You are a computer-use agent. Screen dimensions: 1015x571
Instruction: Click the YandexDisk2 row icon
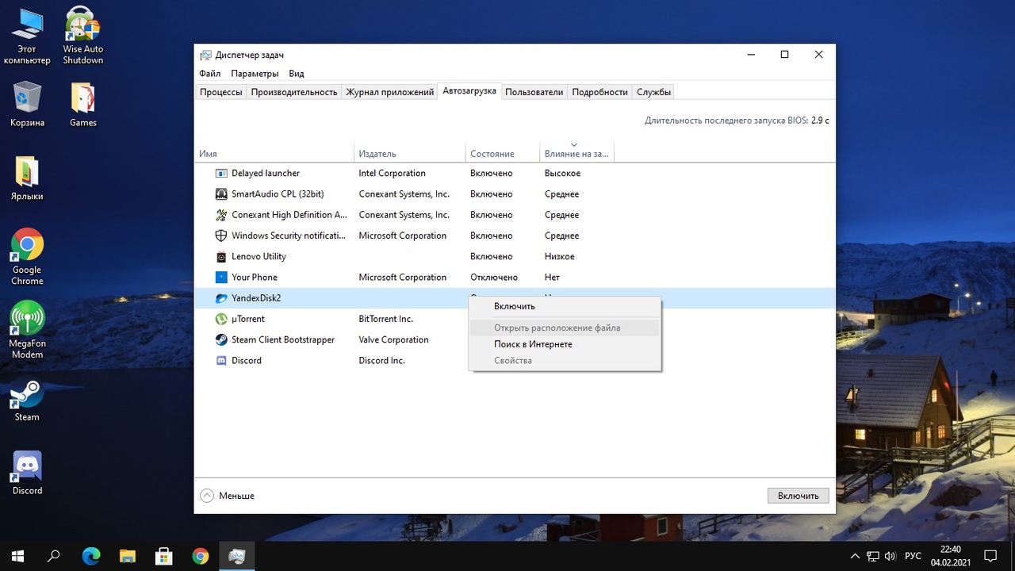click(221, 298)
